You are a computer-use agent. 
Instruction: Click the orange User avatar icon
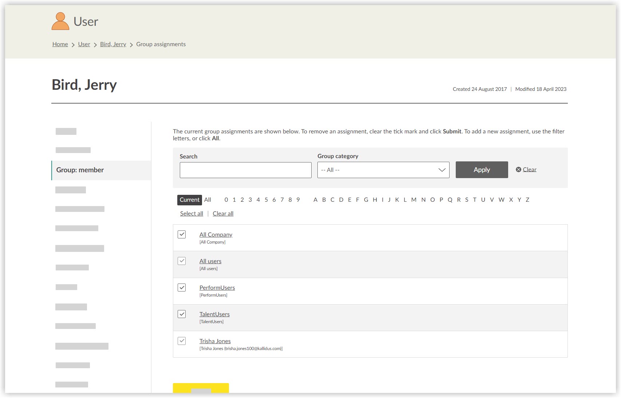click(60, 21)
